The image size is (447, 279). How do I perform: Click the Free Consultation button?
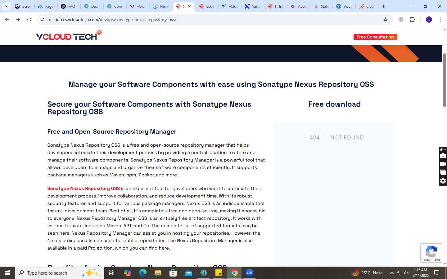(375, 37)
